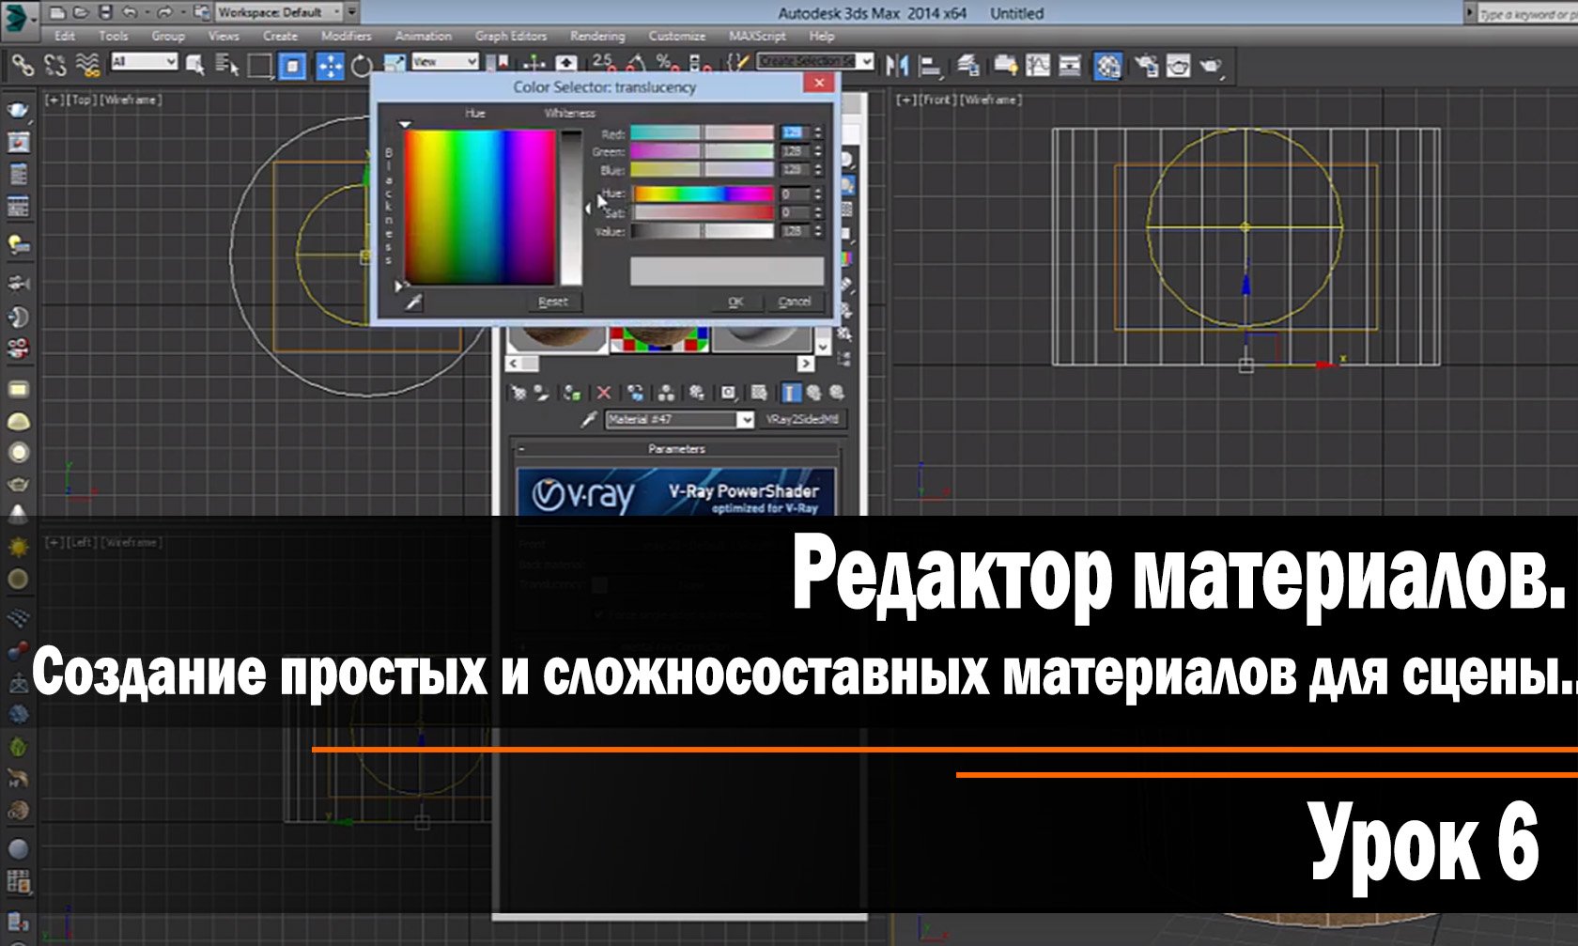Click the hue/blackness color field

(x=480, y=208)
